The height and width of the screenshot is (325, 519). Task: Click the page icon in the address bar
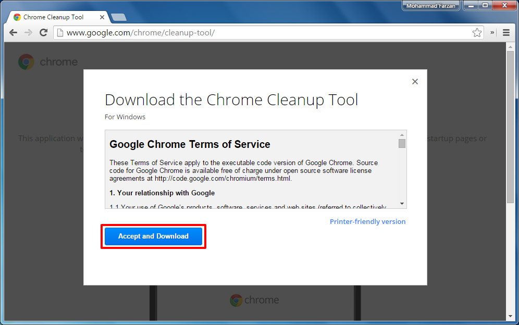(60, 32)
